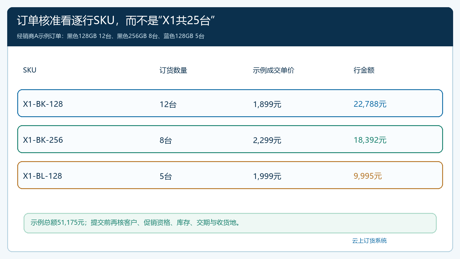Screen dimensions: 460x259
Task: Click the 示例总额51,175元 summary note
Action: (x=230, y=223)
